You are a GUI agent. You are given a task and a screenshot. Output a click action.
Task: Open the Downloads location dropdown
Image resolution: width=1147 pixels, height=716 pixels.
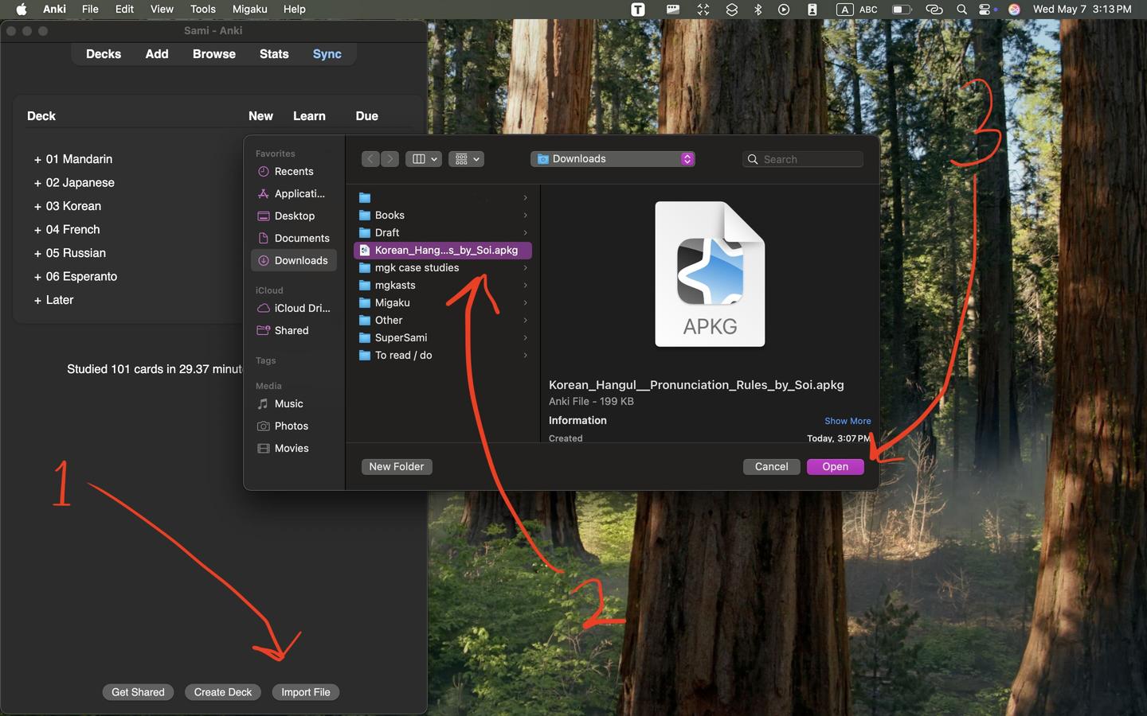[x=613, y=159]
